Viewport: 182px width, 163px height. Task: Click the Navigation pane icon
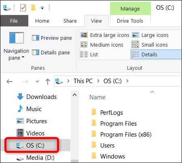17,38
